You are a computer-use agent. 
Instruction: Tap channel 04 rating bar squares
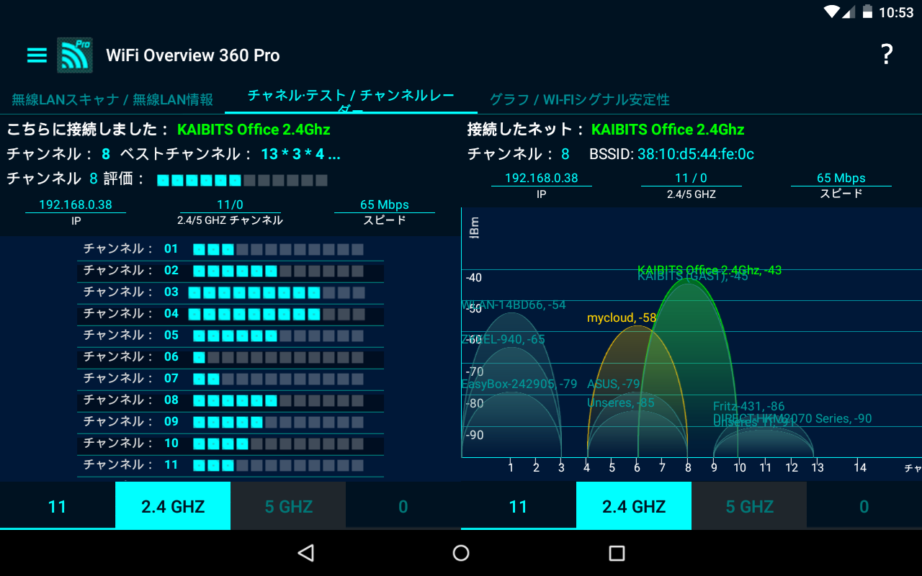click(277, 314)
